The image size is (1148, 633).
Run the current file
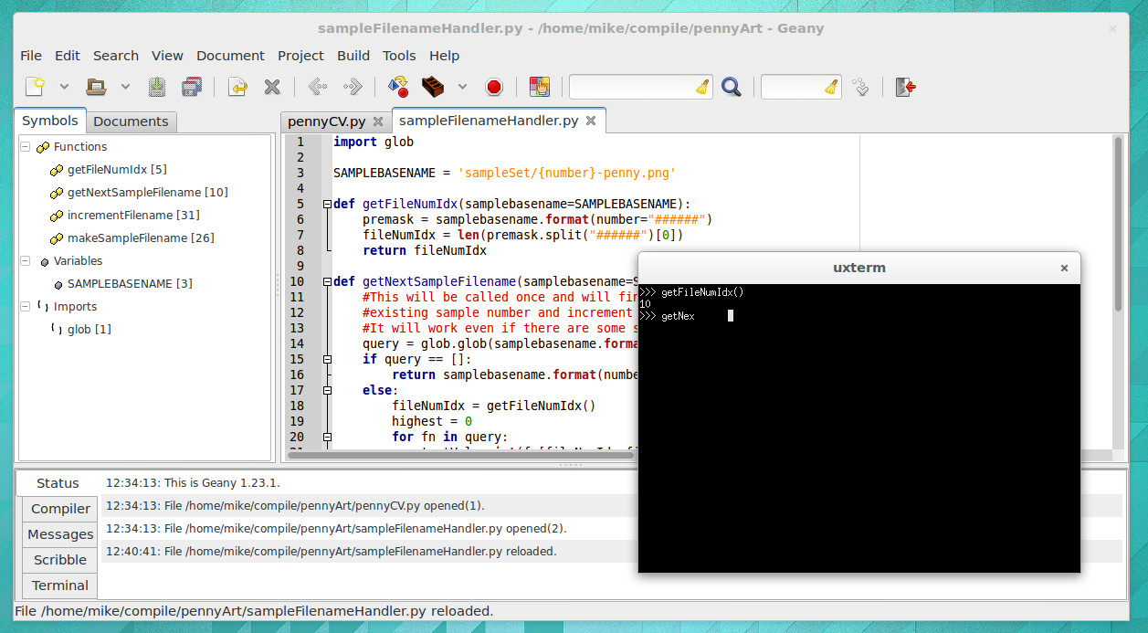point(494,86)
